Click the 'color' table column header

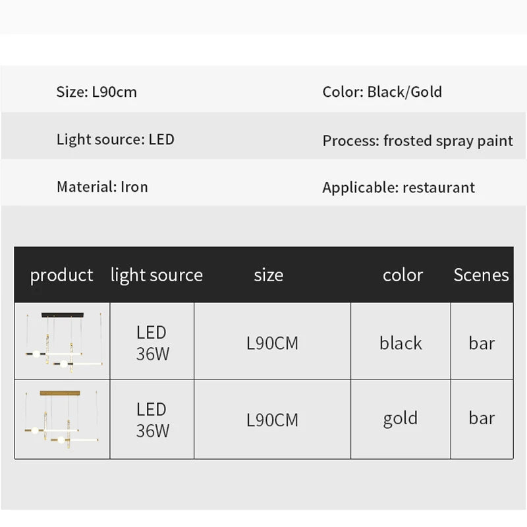(x=402, y=275)
